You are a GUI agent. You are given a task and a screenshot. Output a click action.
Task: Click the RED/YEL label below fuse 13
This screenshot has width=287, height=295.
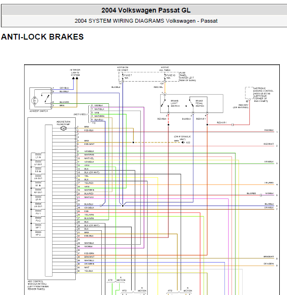(158, 87)
